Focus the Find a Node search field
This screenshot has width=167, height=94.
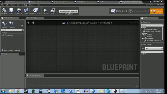pyautogui.click(x=152, y=52)
